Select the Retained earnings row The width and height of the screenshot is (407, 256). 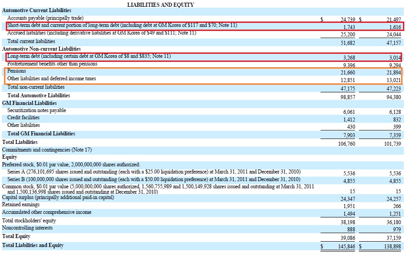point(203,205)
